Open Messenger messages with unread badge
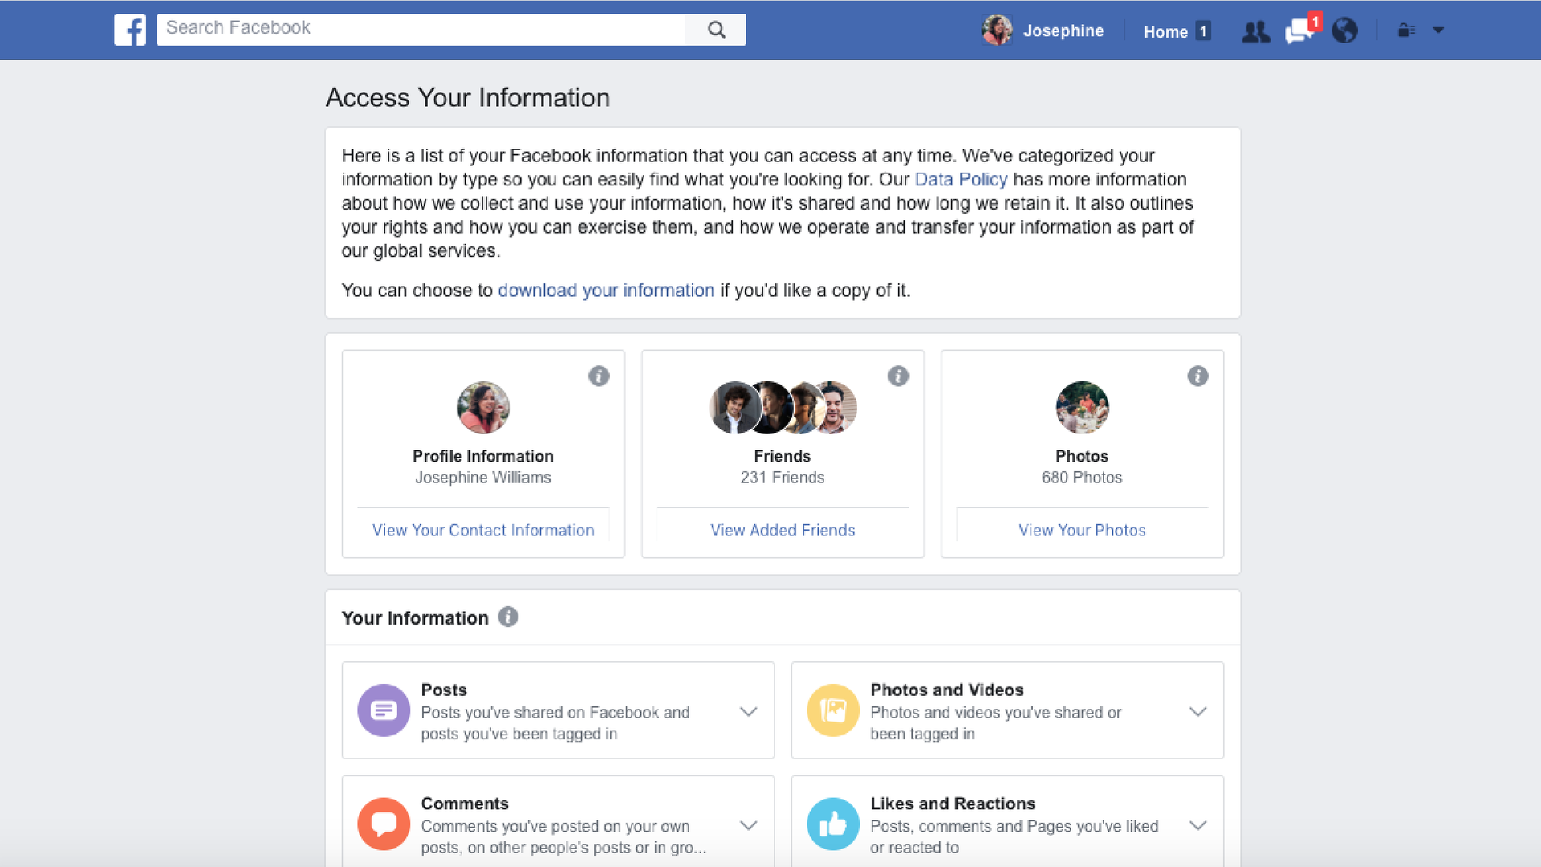This screenshot has width=1541, height=867. tap(1299, 32)
